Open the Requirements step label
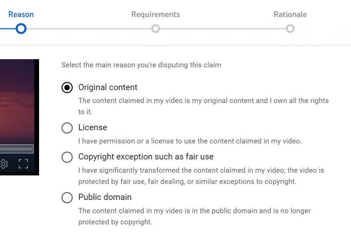 tap(156, 14)
